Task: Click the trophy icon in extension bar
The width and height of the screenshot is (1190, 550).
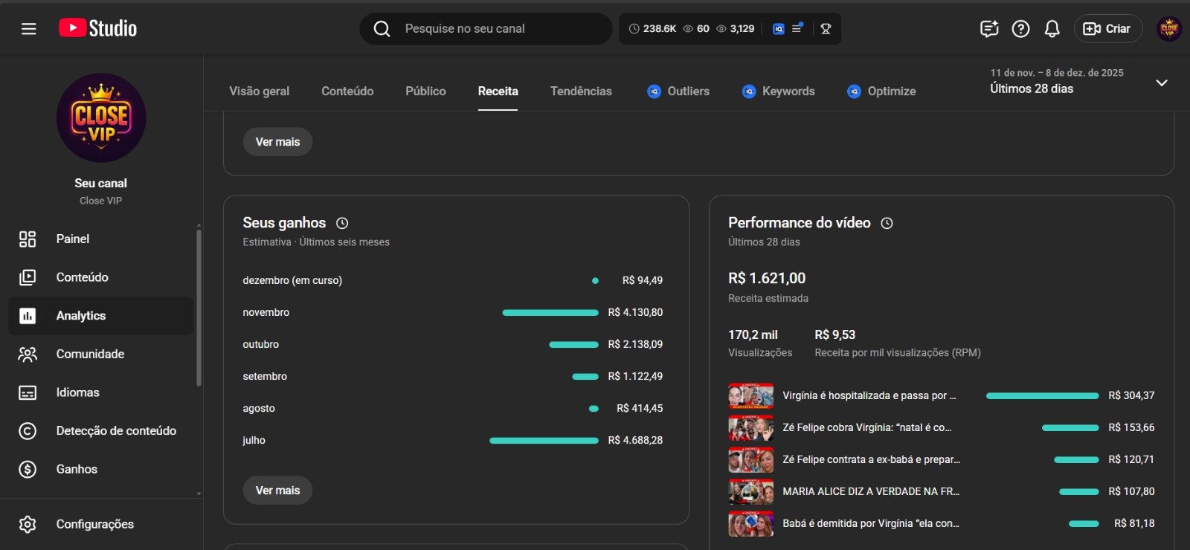Action: coord(826,29)
